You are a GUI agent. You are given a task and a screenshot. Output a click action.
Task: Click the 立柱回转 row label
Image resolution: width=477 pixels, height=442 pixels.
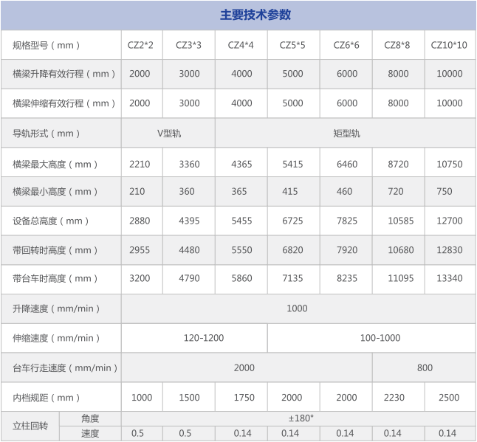30,426
